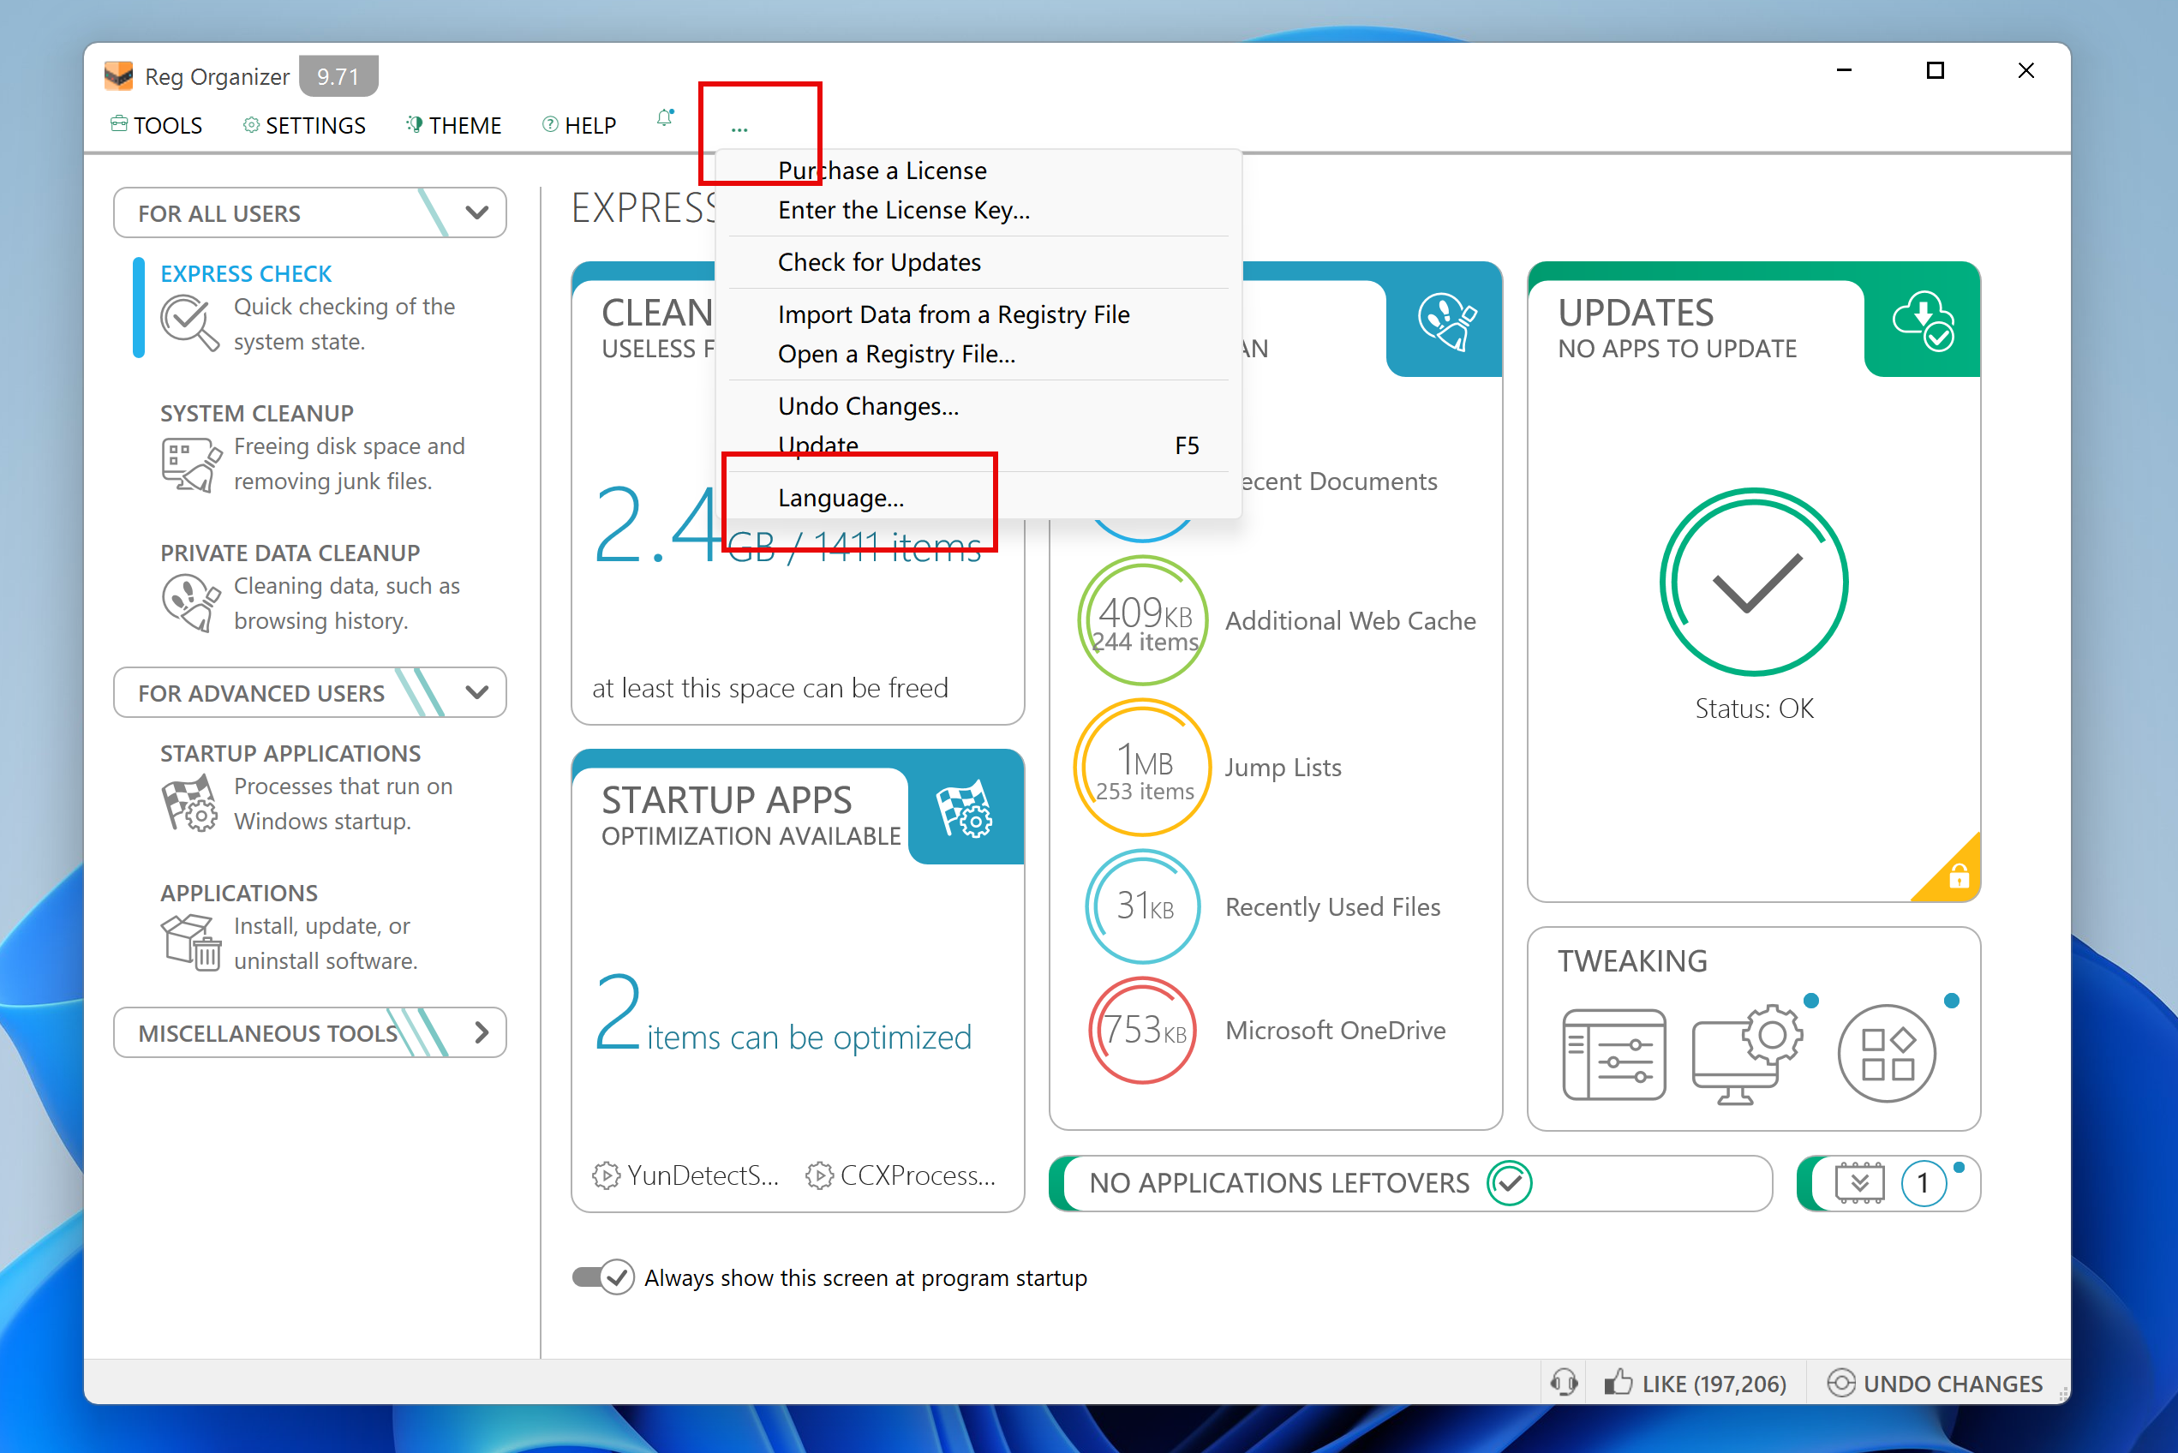Click Undo Changes in the status bar

(1935, 1383)
